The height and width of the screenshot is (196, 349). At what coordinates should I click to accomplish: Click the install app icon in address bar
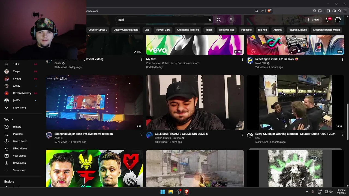(256, 11)
